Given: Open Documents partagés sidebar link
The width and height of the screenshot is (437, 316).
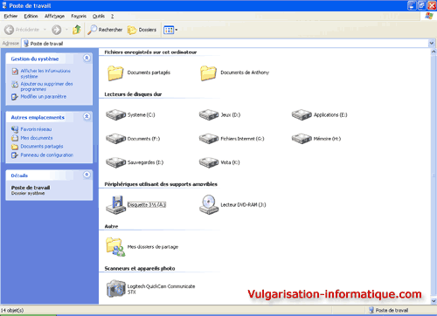Looking at the screenshot, I should (x=42, y=147).
